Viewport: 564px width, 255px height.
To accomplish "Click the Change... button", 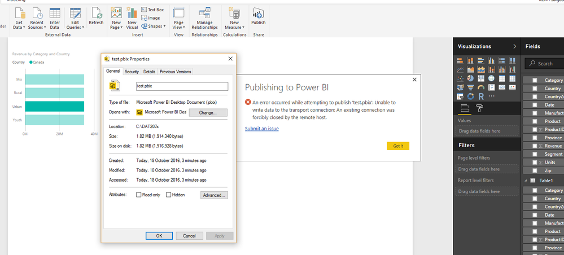I will pyautogui.click(x=208, y=113).
